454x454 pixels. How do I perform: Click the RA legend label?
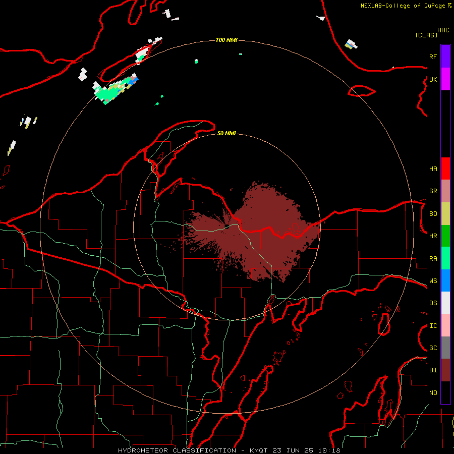433,259
